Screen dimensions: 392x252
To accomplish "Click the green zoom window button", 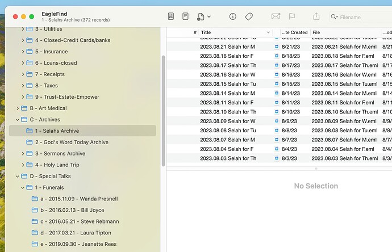I will tap(31, 16).
